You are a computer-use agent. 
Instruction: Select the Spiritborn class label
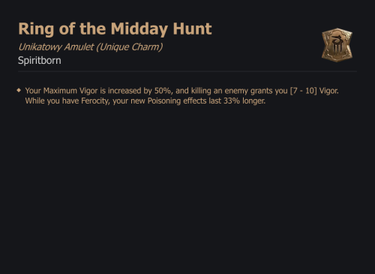click(x=40, y=61)
